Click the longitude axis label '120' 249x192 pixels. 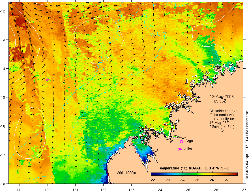[48, 190]
